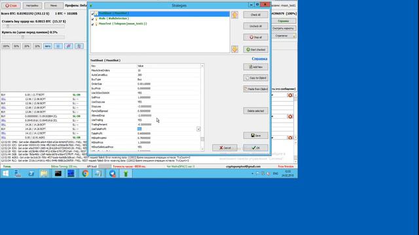Open Стратегии button in main window
Image resolution: width=419 pixels, height=235 pixels.
tap(283, 35)
